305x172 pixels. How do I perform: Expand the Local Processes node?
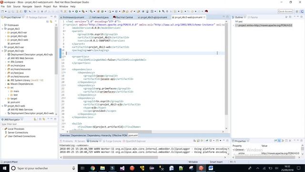[3, 129]
